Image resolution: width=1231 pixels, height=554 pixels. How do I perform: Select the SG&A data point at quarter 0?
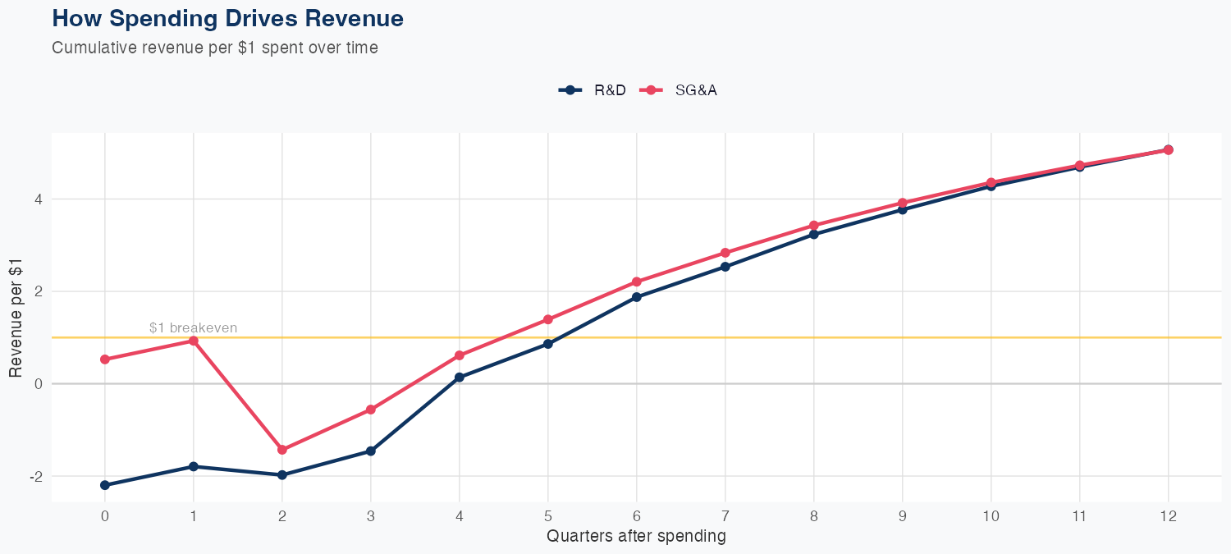pyautogui.click(x=105, y=359)
